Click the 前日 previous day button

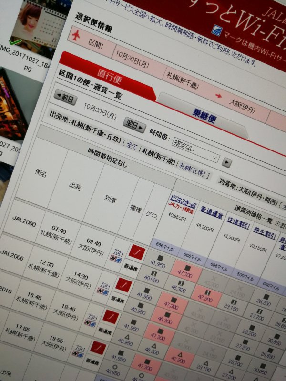point(66,98)
